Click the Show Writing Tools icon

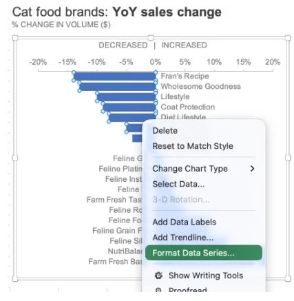point(158,276)
